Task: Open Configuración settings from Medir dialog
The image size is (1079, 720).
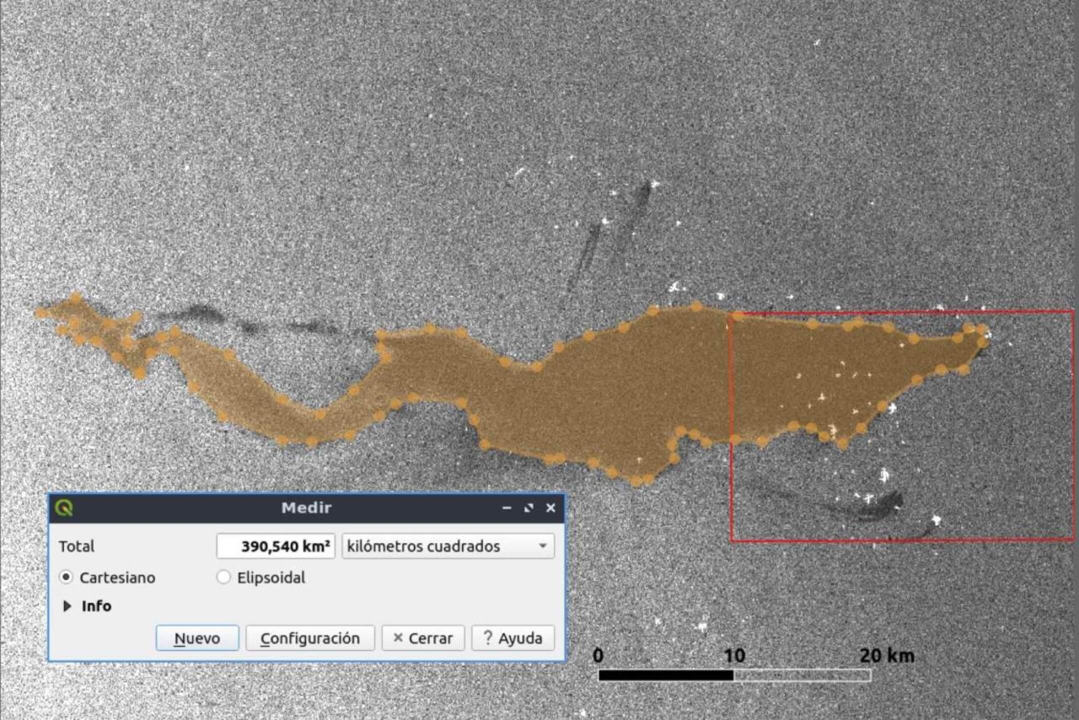Action: 310,638
